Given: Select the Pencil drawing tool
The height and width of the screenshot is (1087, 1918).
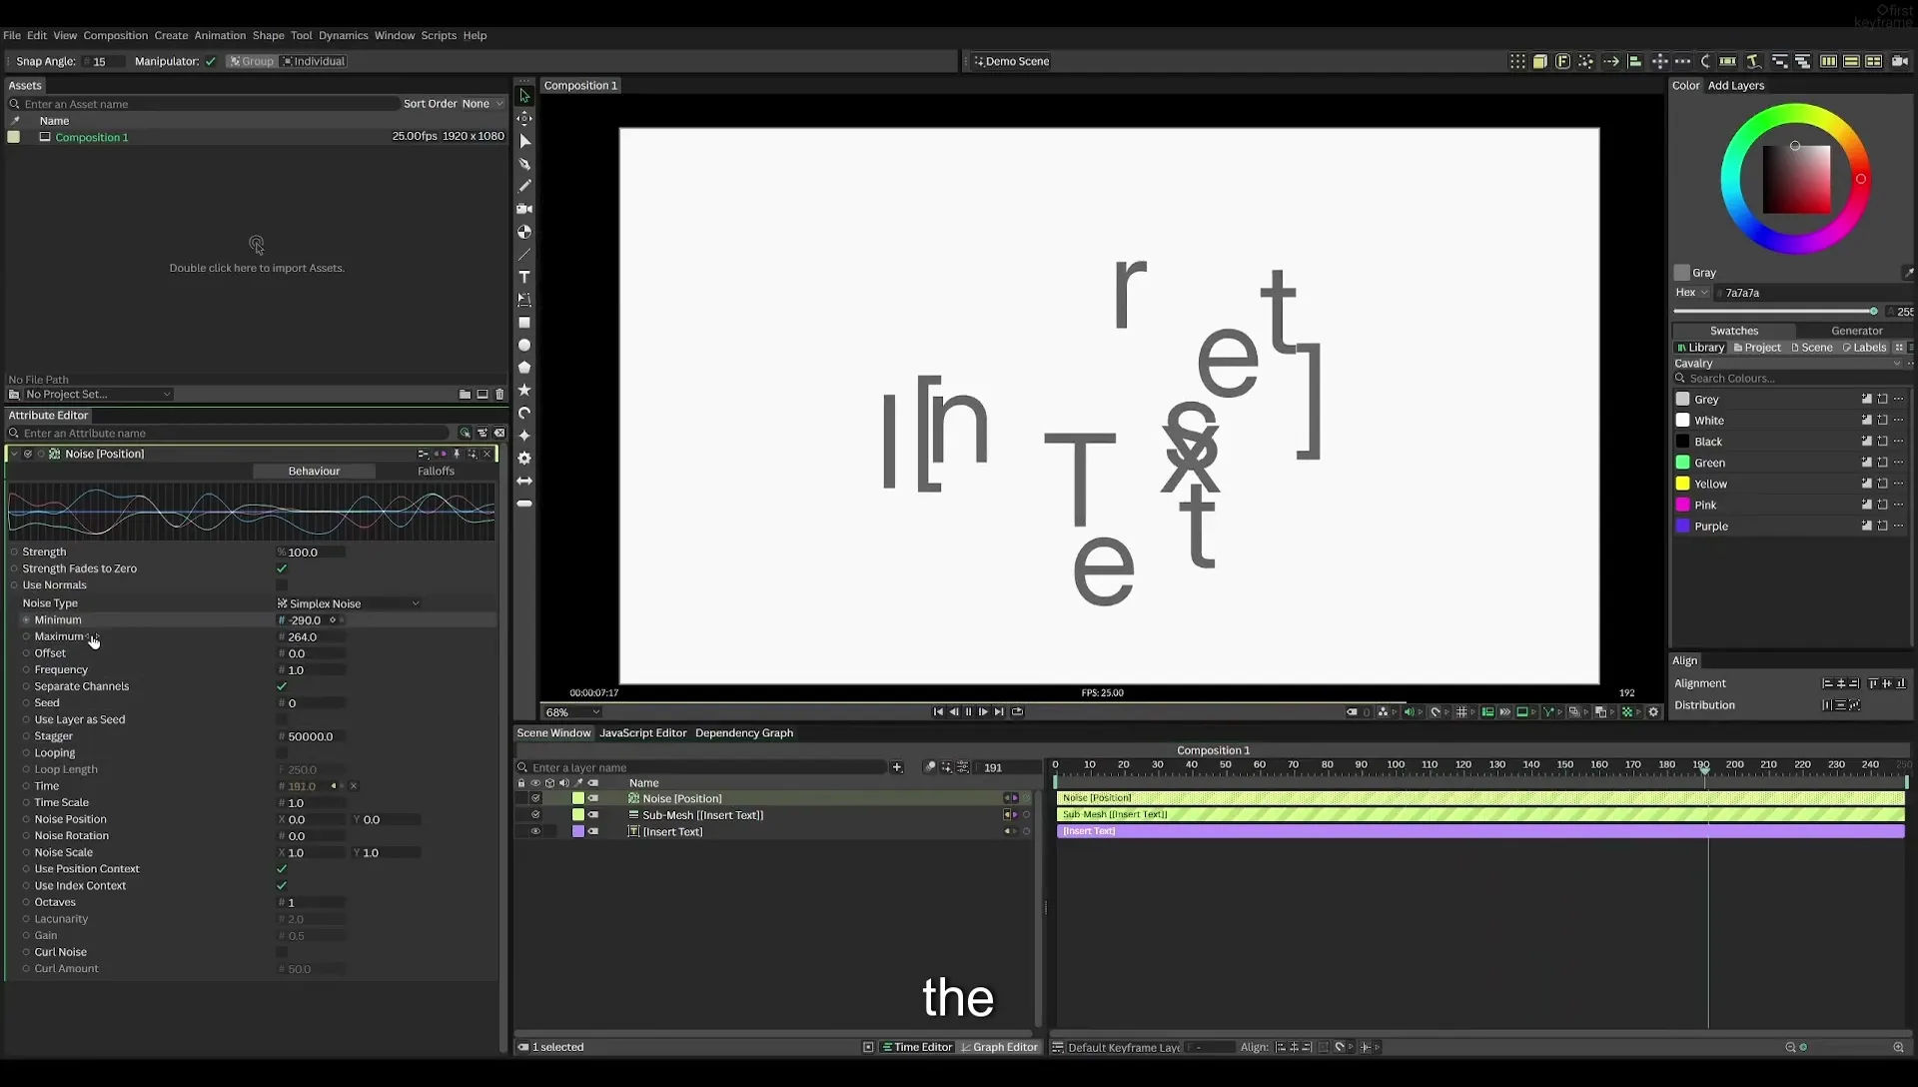Looking at the screenshot, I should [524, 186].
